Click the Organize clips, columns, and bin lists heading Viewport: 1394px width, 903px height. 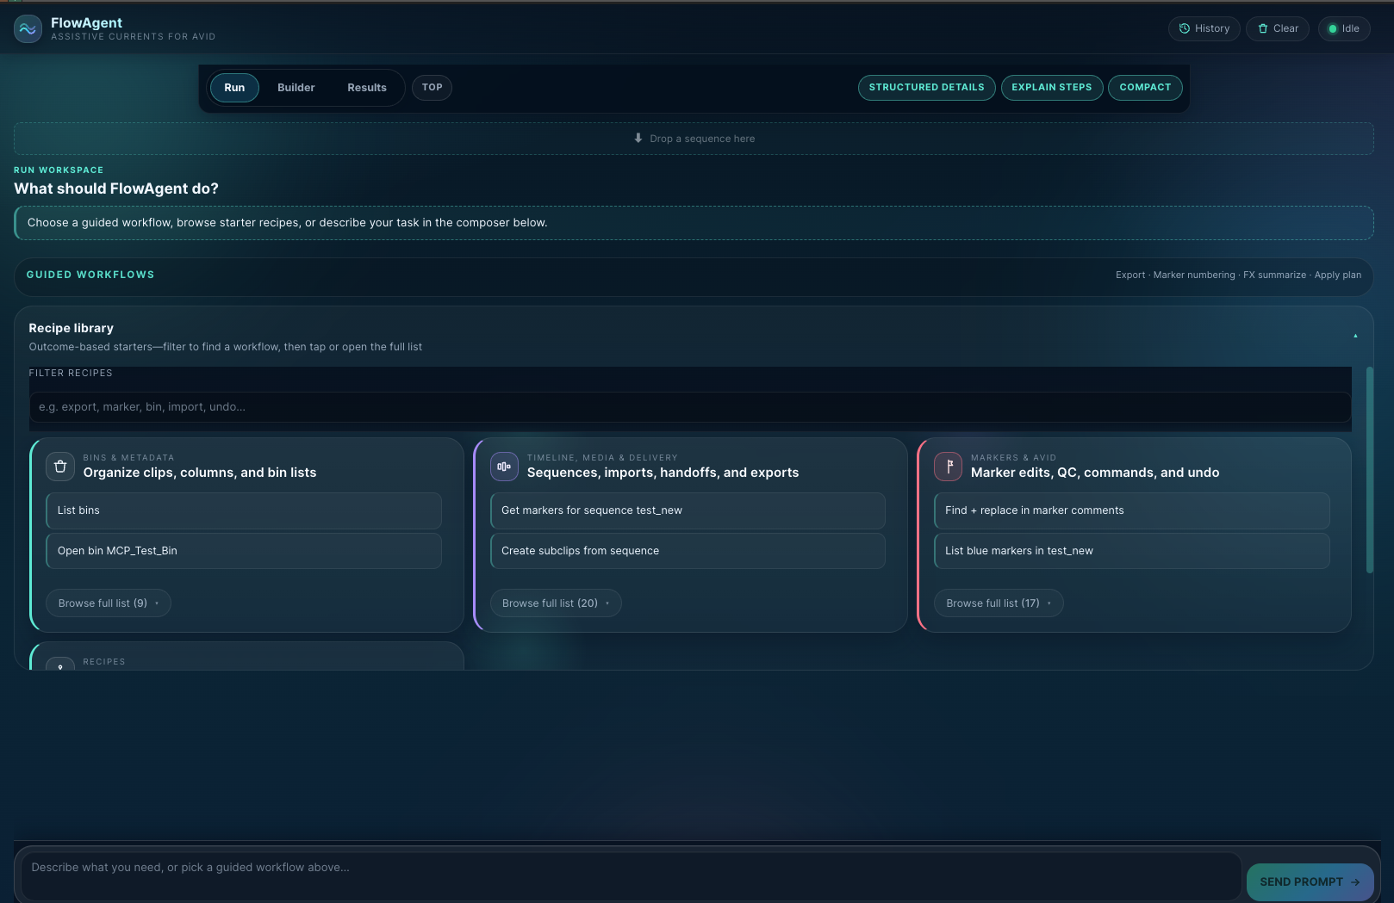(x=200, y=473)
